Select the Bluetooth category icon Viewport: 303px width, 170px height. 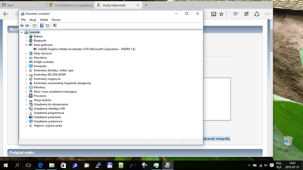point(31,41)
